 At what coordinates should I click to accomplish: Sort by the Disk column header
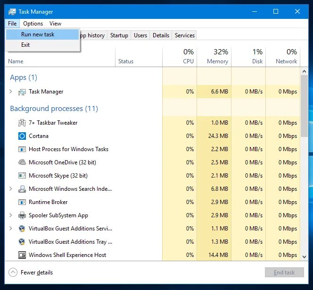(x=248, y=57)
